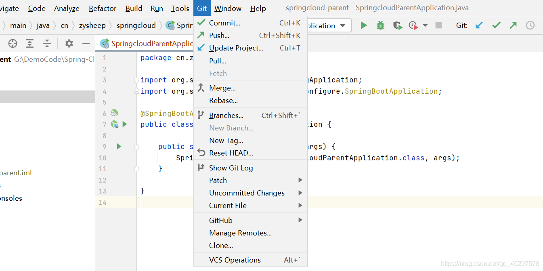Choose Manage Remotes... in Git menu

pyautogui.click(x=240, y=233)
